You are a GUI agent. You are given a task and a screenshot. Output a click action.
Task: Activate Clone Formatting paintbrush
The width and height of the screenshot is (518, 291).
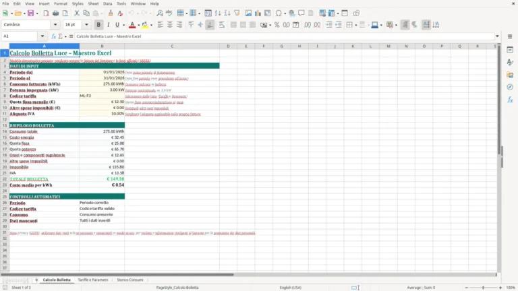(x=111, y=13)
